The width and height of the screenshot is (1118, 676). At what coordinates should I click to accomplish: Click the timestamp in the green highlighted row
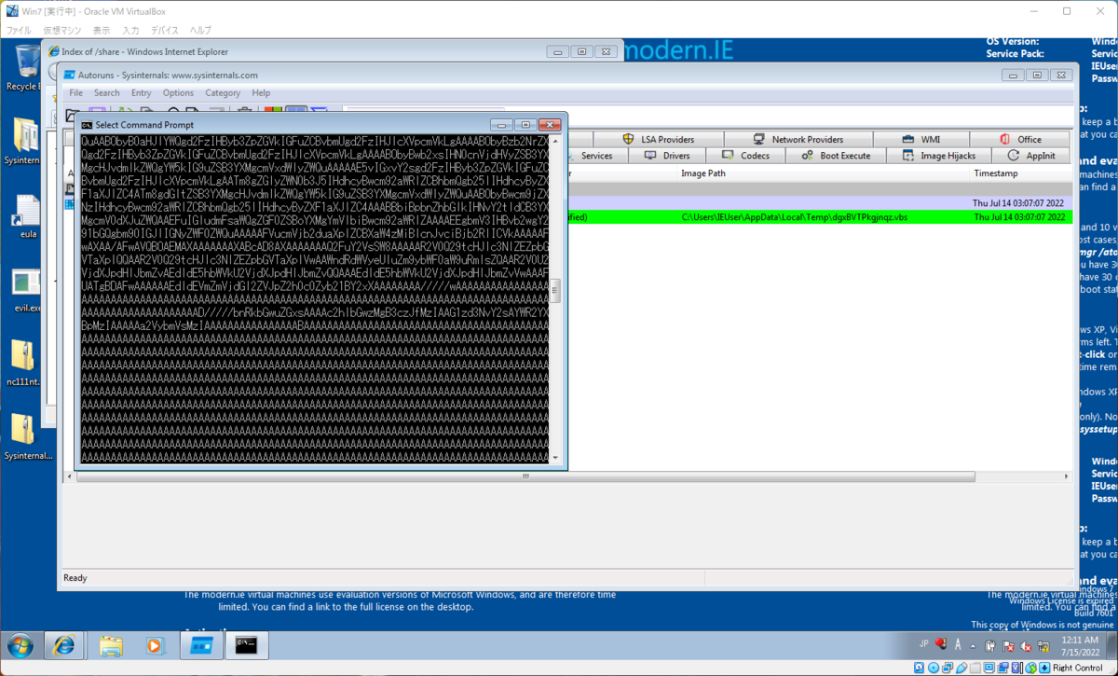(1018, 217)
